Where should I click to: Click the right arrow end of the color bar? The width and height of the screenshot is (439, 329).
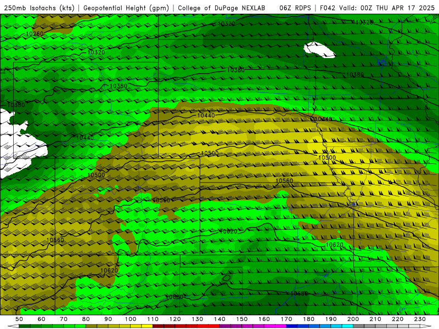pyautogui.click(x=426, y=326)
